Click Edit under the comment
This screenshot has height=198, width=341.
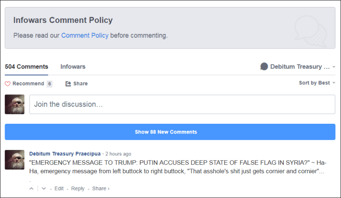click(x=59, y=189)
